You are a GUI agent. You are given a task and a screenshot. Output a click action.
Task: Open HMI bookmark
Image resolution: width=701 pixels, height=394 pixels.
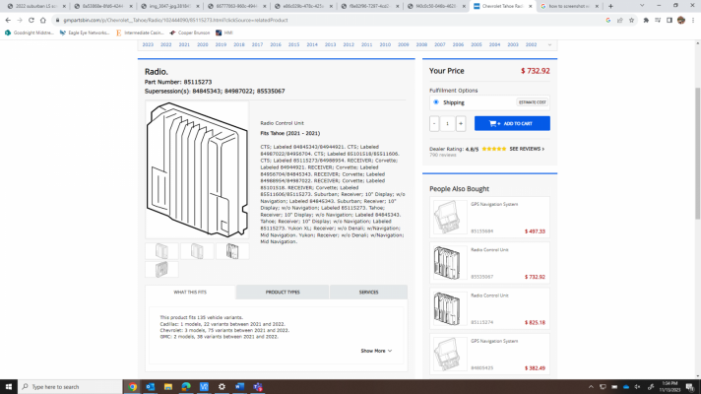224,33
